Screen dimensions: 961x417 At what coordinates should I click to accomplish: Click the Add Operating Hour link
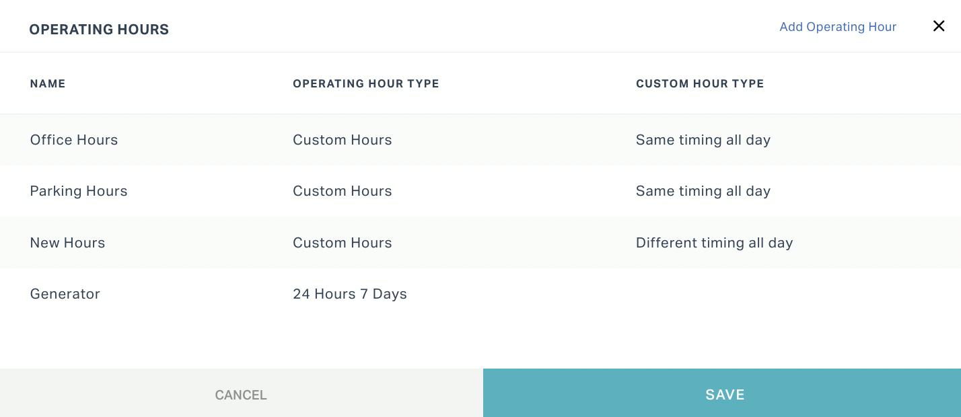(x=837, y=27)
